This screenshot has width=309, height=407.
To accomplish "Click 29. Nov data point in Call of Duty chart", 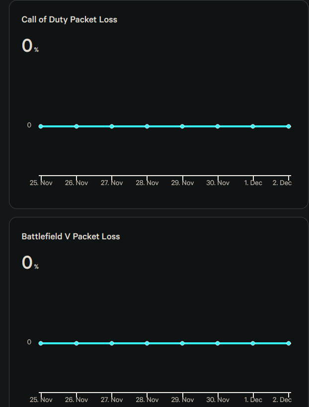I will 182,126.
